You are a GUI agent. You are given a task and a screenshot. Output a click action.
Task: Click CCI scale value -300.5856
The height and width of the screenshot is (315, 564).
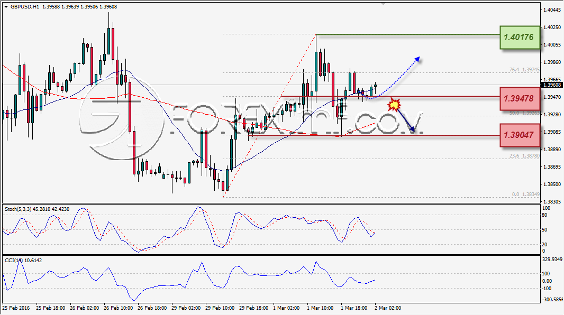[552, 299]
